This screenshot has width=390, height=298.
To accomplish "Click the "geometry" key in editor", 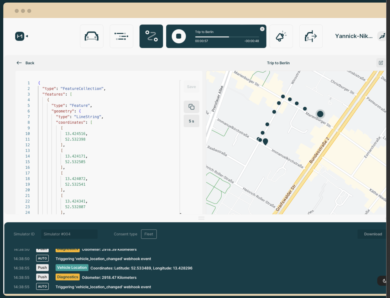I will point(63,111).
